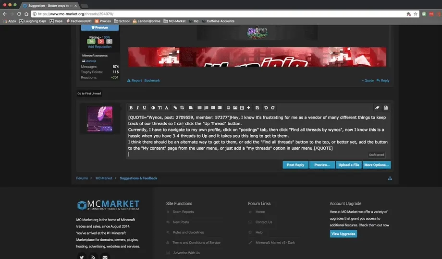Image resolution: width=442 pixels, height=259 pixels.
Task: Click the Preview... button
Action: [x=322, y=165]
